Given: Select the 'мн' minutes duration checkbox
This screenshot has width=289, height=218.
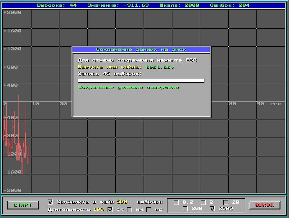Looking at the screenshot, I should (x=130, y=209).
